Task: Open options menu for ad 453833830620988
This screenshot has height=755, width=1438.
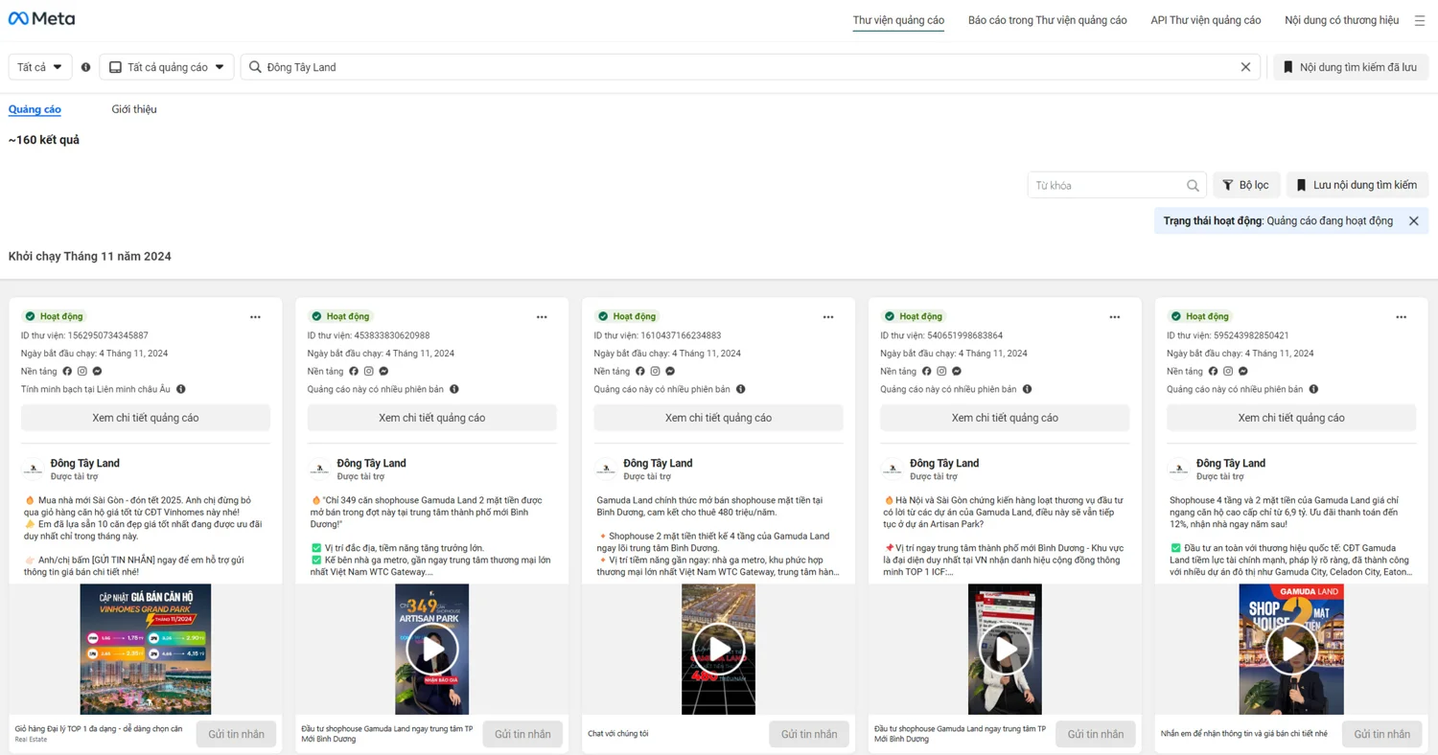Action: (542, 317)
